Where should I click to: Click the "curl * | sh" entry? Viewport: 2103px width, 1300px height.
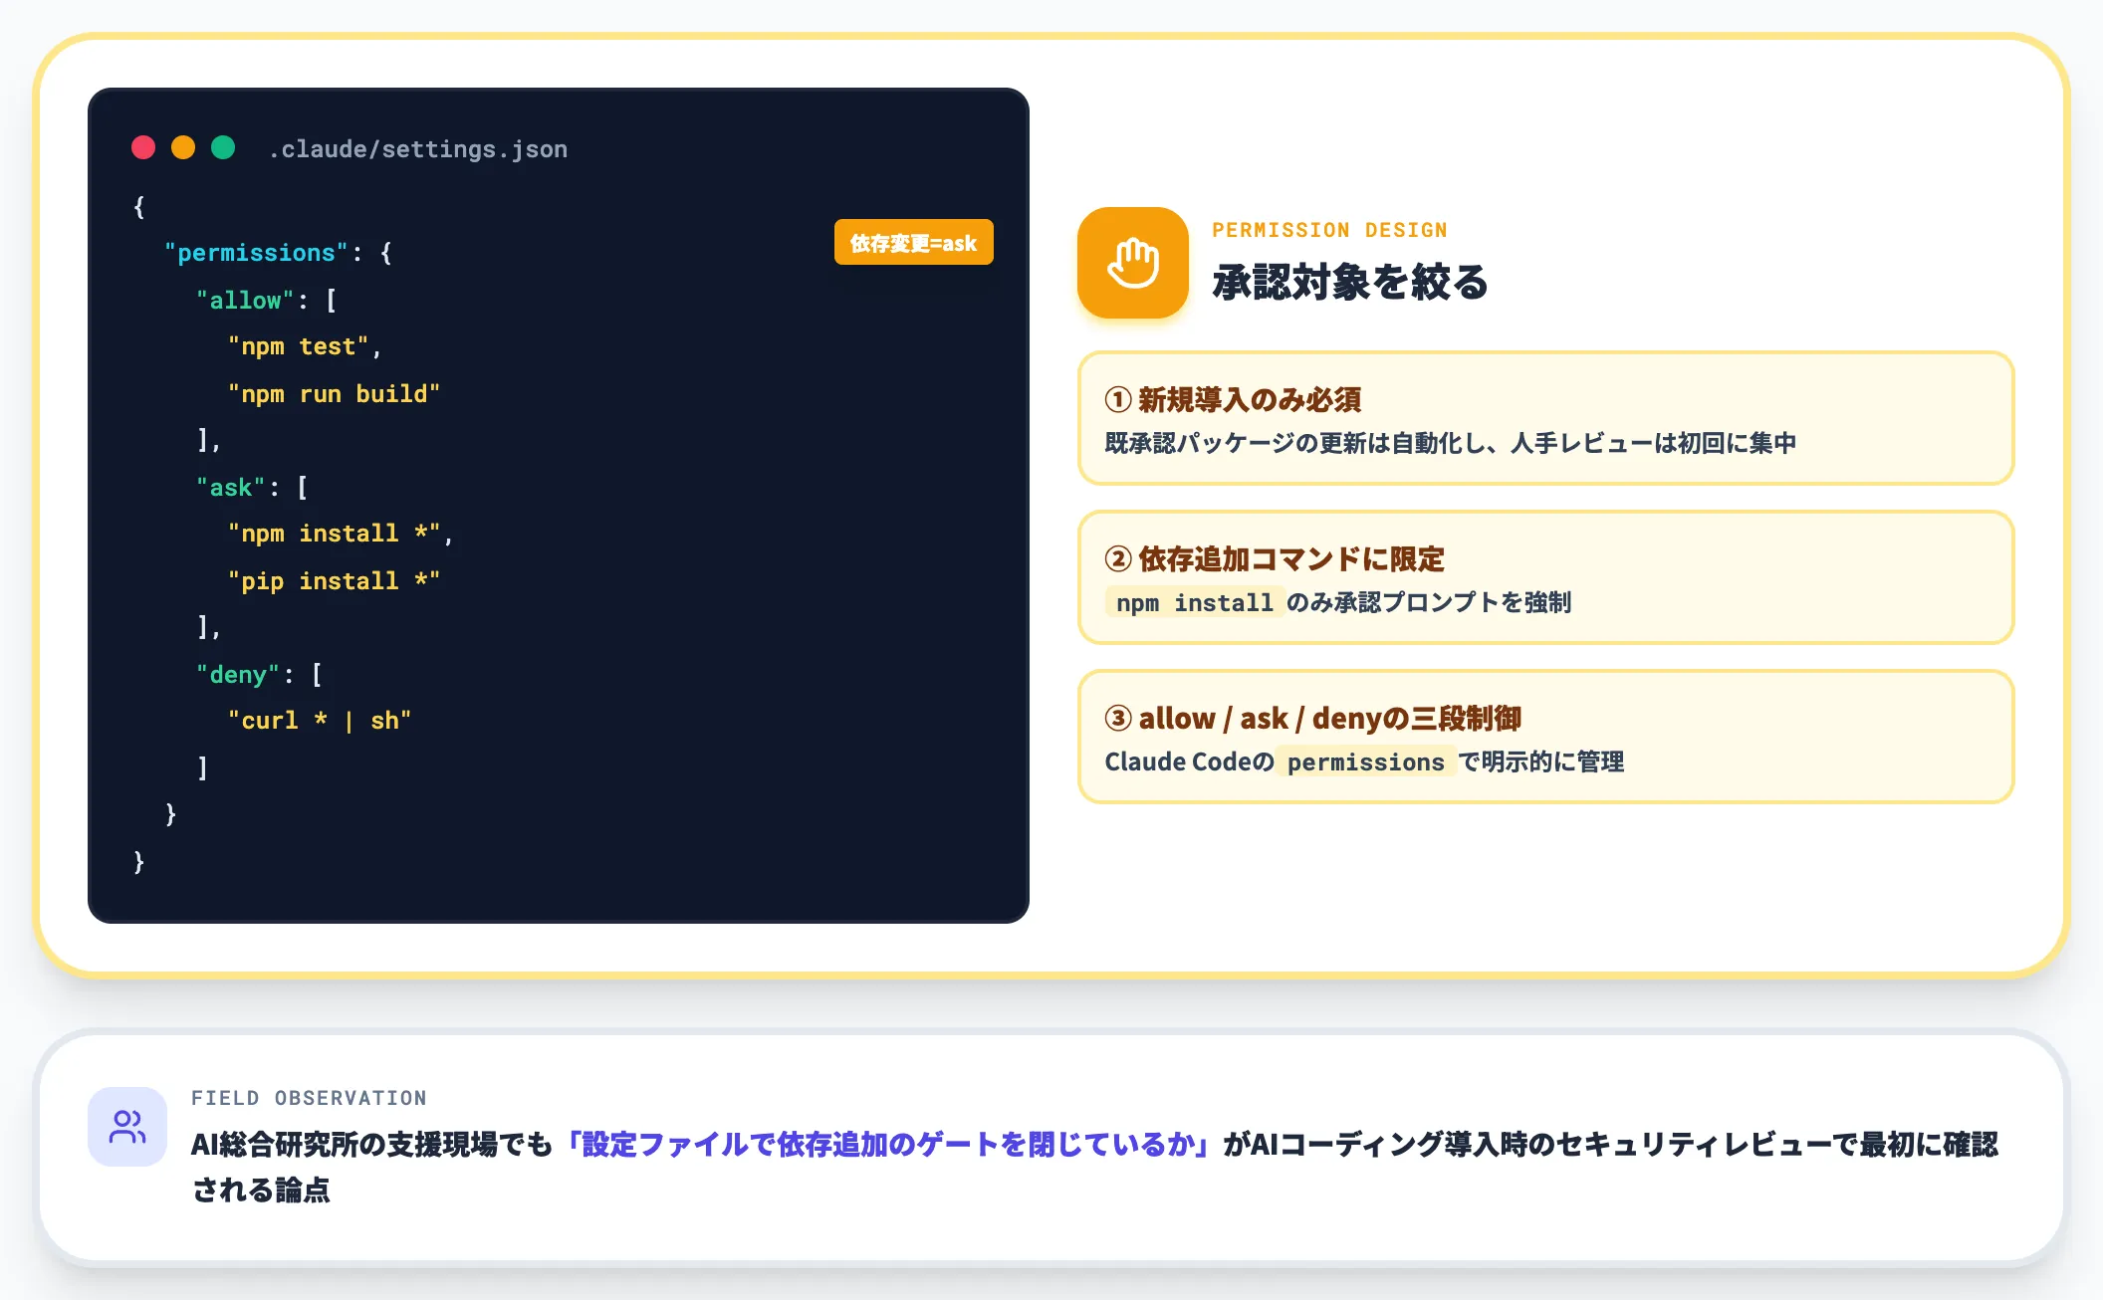[x=320, y=721]
